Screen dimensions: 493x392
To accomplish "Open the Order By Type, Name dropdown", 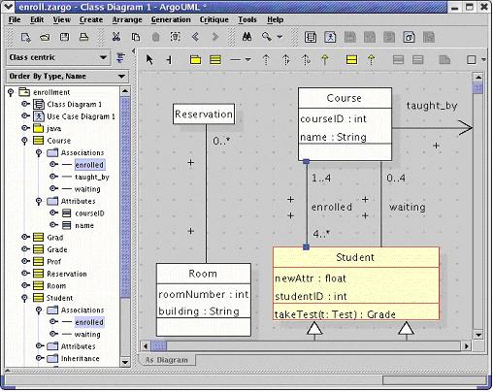I will click(121, 77).
